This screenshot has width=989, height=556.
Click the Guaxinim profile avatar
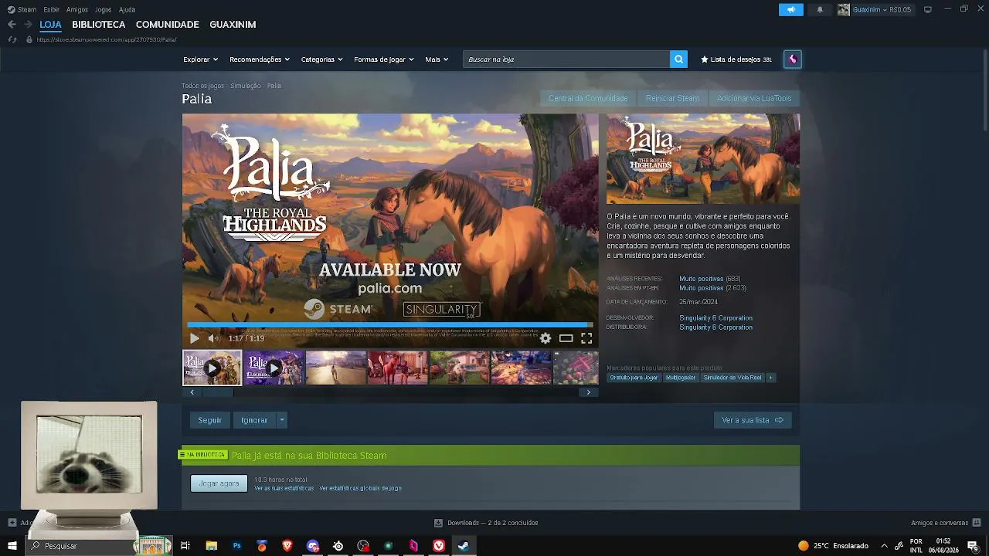click(844, 9)
